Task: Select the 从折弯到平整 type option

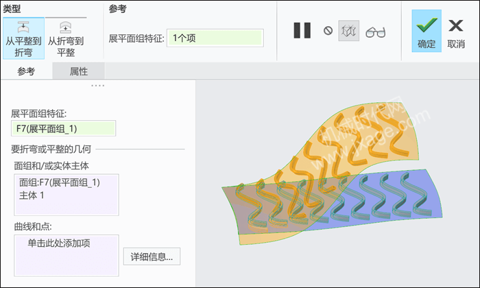Action: click(66, 38)
